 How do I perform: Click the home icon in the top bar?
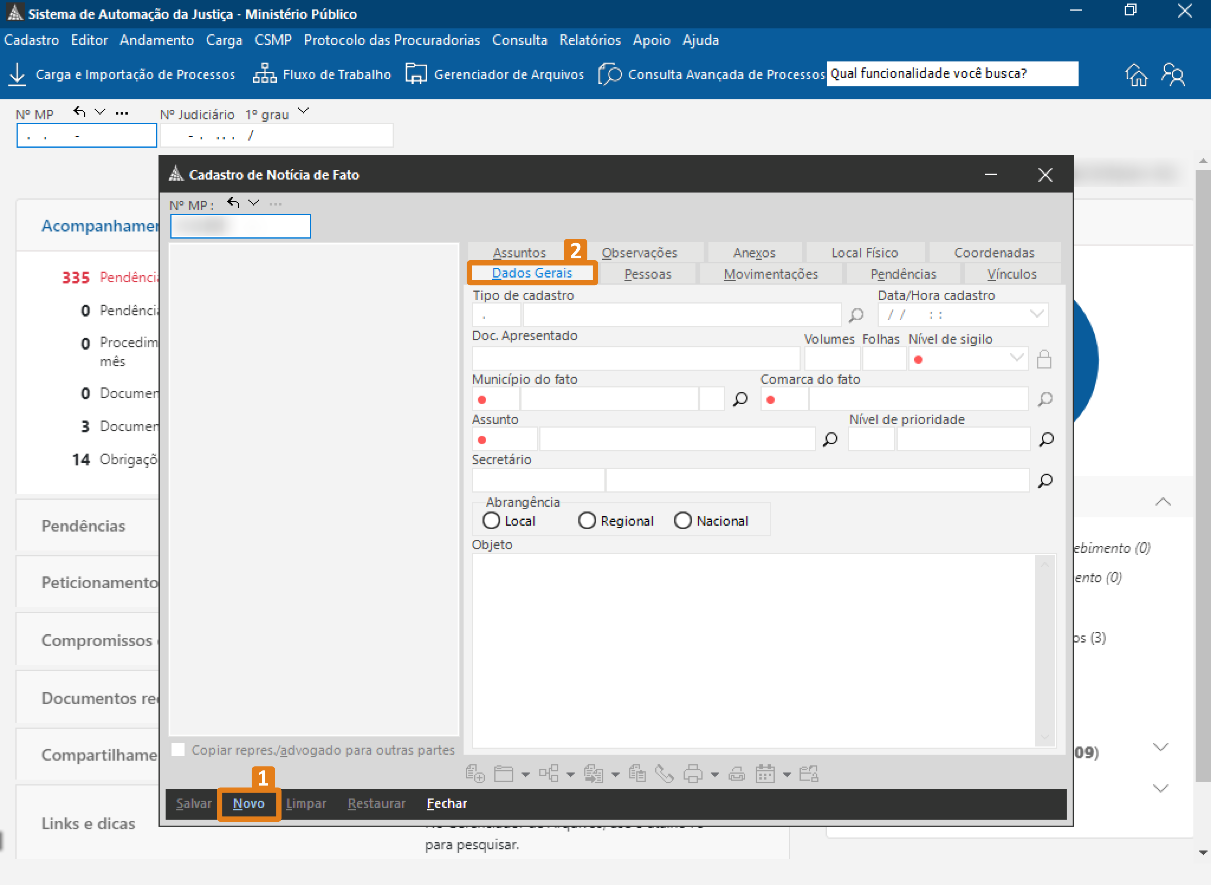1136,75
